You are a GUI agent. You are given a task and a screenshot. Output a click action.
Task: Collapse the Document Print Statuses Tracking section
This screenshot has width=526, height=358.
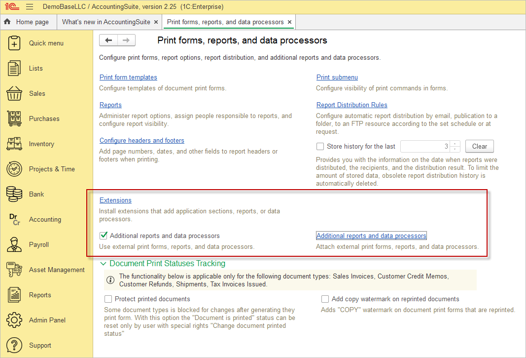[x=104, y=264]
